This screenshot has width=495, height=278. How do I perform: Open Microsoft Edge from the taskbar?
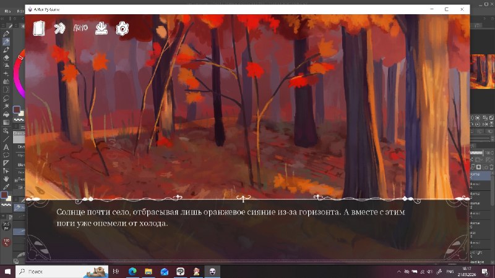[x=132, y=271]
